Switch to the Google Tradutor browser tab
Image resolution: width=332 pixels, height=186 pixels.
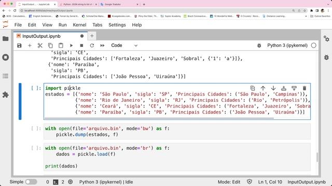tap(120, 4)
